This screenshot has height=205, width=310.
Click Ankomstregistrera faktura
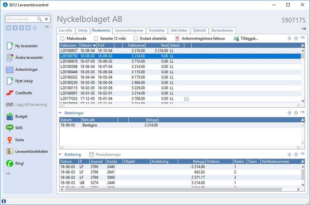pyautogui.click(x=200, y=38)
